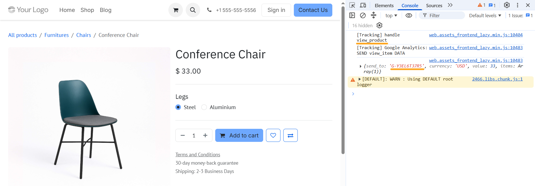Open DevTools three-dot customize menu
The height and width of the screenshot is (186, 535).
tap(517, 5)
